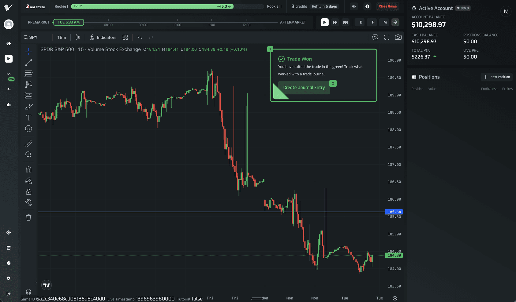Open the candlestick chart style menu
This screenshot has height=302, width=516.
(78, 37)
